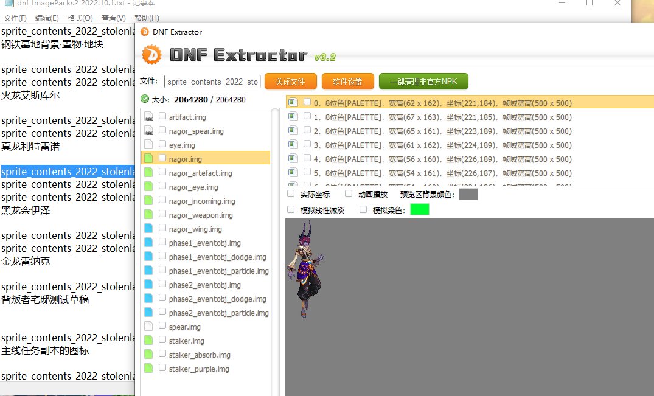
Task: Open the 编辑(E) menu in Notepad
Action: tap(47, 18)
